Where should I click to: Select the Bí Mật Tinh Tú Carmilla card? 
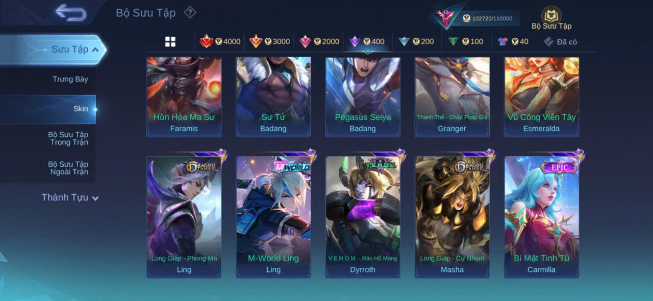[542, 217]
